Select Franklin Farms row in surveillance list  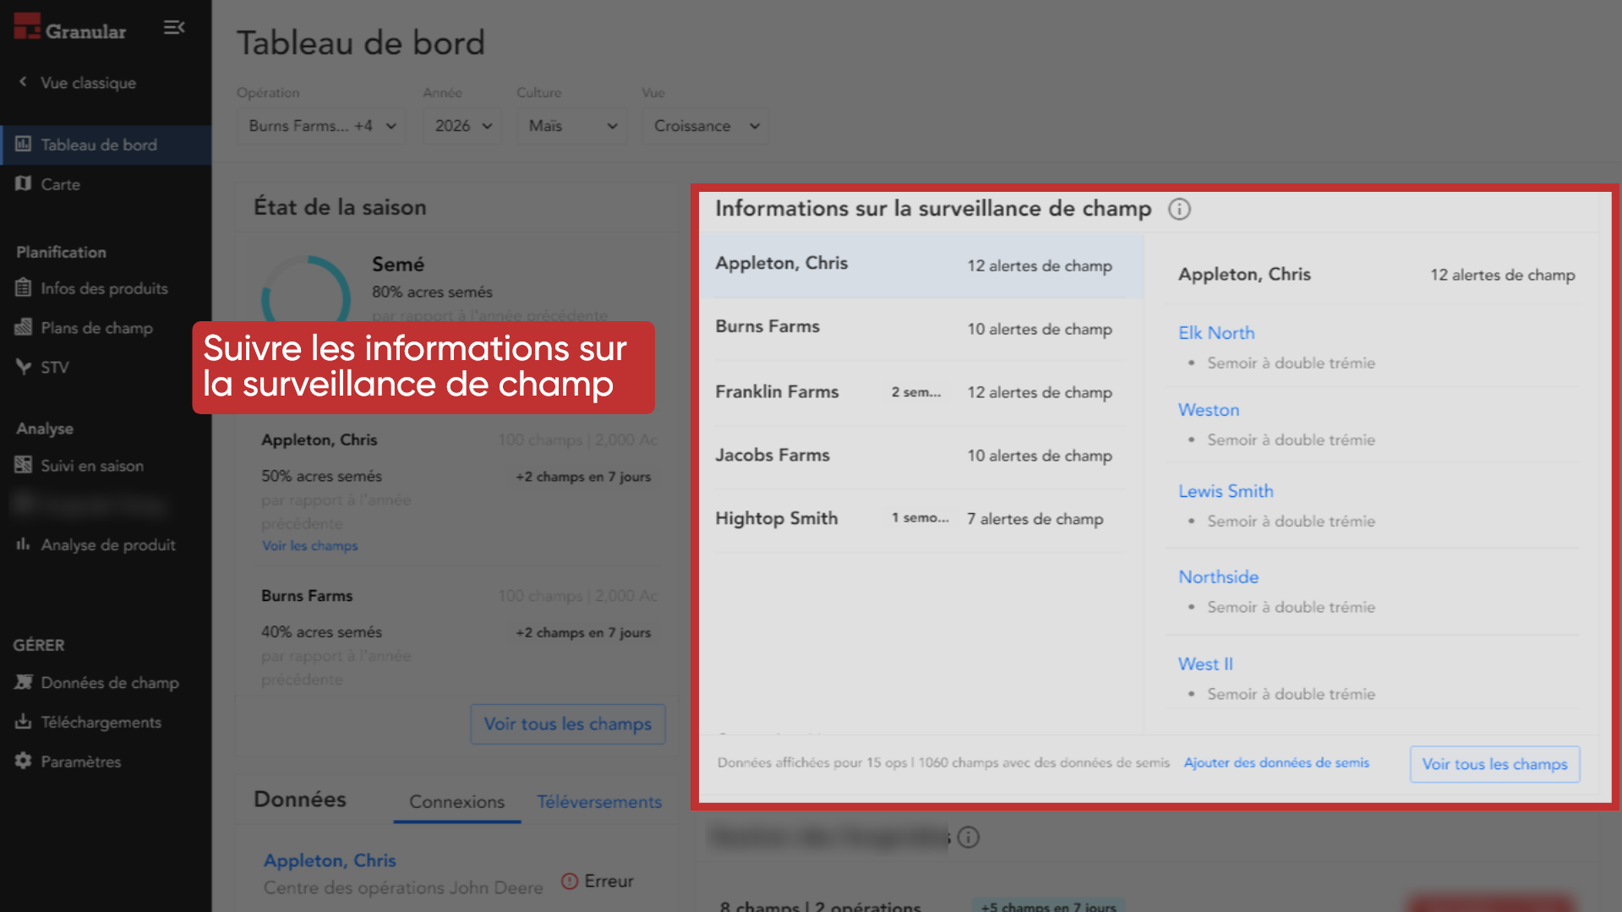point(921,391)
